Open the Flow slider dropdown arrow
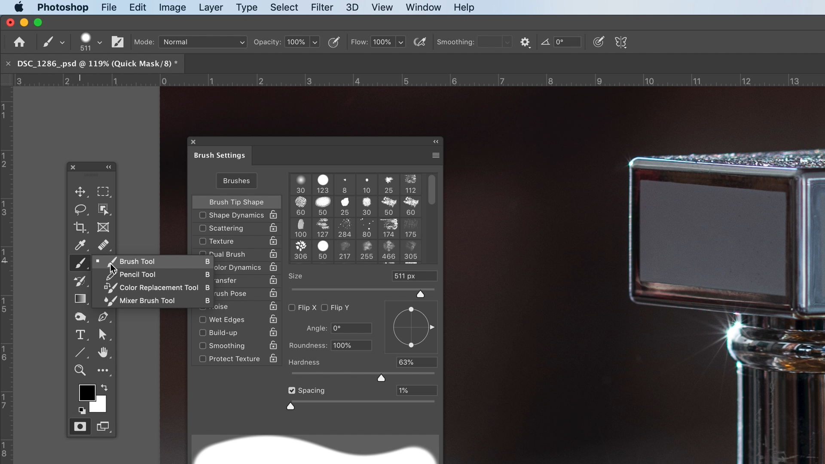This screenshot has width=825, height=464. pyautogui.click(x=401, y=42)
